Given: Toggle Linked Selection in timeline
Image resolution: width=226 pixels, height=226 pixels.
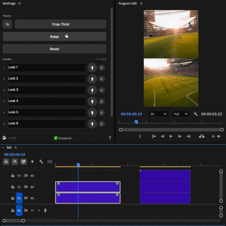Looking at the screenshot, I should click(24, 162).
